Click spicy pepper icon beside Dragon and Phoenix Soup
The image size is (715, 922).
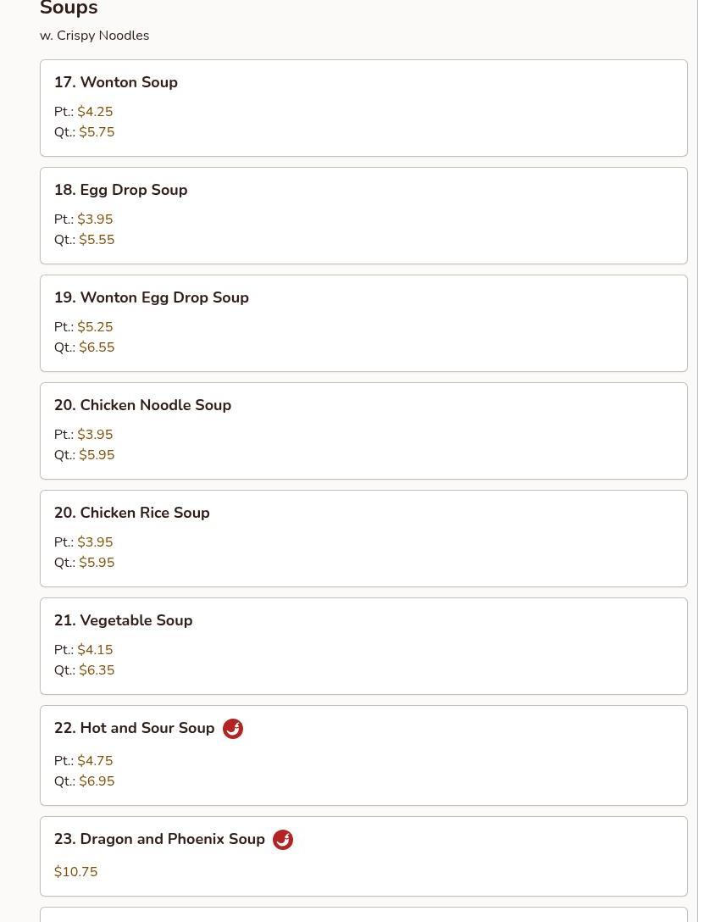coord(283,840)
